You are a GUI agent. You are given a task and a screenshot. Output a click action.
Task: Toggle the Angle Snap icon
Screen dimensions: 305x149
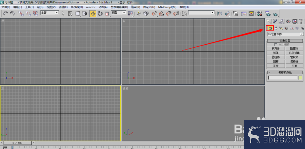(161, 14)
